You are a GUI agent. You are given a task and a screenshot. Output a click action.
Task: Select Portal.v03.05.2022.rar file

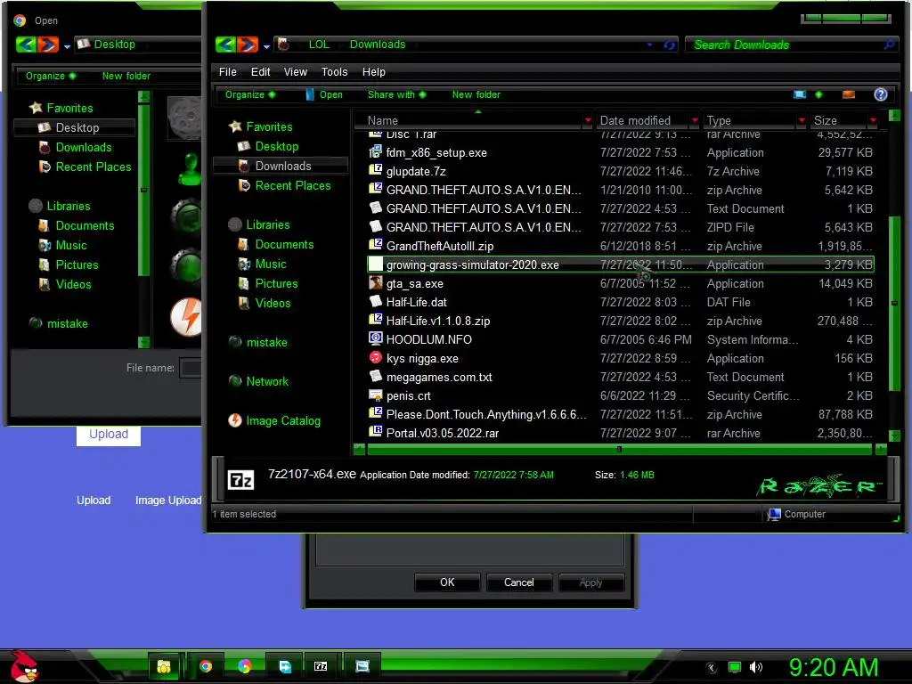[621, 433]
